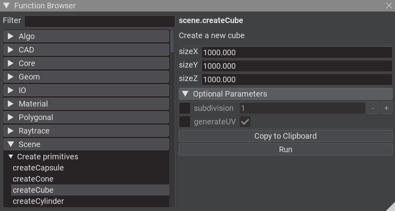Click the Copy to Clipboard button
Image resolution: width=395 pixels, height=211 pixels.
pyautogui.click(x=285, y=136)
